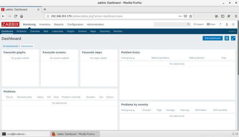Image resolution: width=239 pixels, height=137 pixels.
Task: Close the zabbix: Dashboard tab
Action: pos(38,9)
